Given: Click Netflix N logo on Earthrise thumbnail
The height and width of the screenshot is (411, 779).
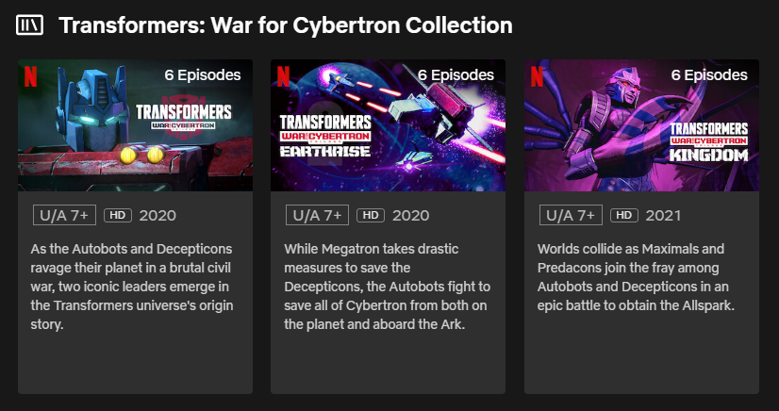Looking at the screenshot, I should (284, 76).
